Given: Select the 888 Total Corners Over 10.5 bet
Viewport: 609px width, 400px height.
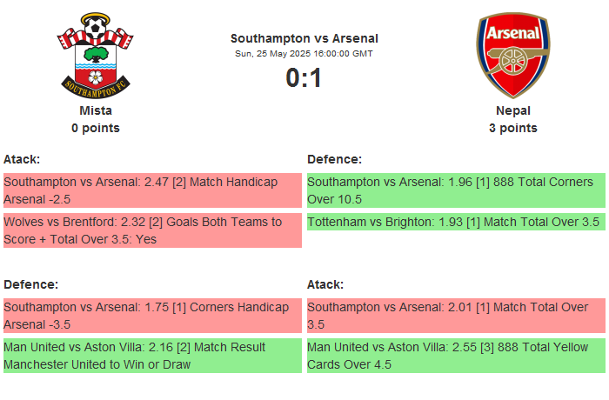Looking at the screenshot, I should click(x=455, y=190).
